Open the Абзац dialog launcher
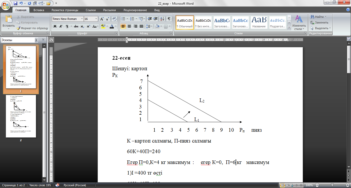This screenshot has width=351, height=188. pos(171,33)
